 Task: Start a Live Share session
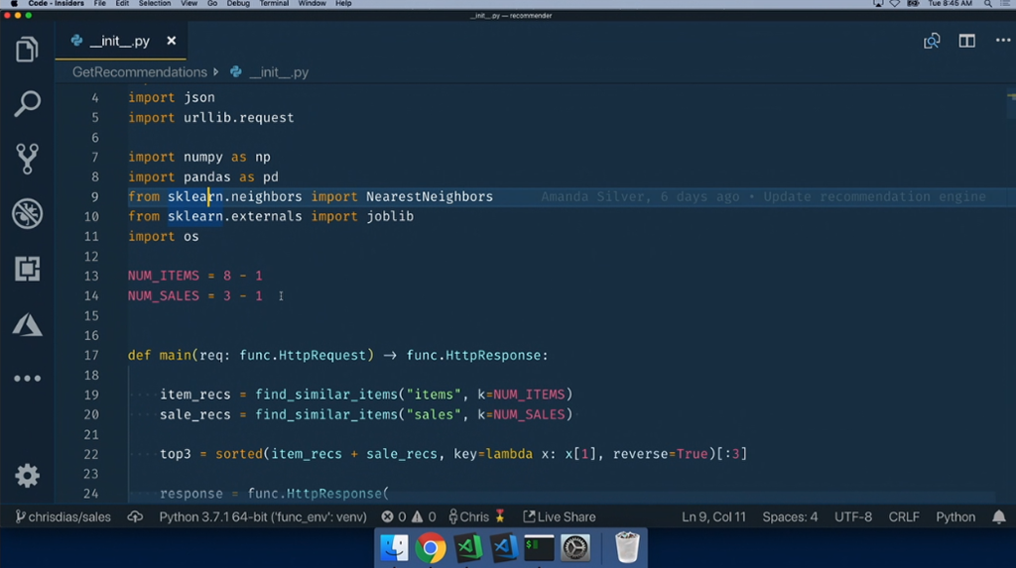560,516
